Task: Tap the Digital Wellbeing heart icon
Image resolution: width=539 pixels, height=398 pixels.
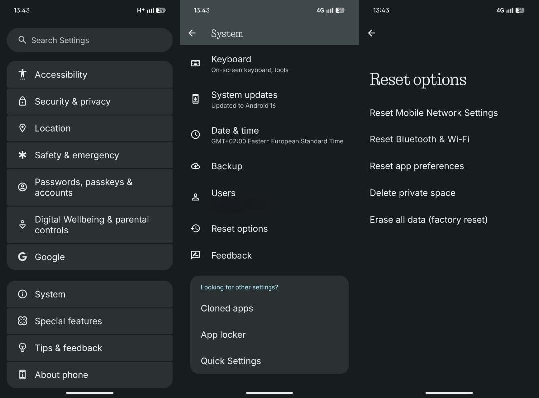Action: click(22, 225)
